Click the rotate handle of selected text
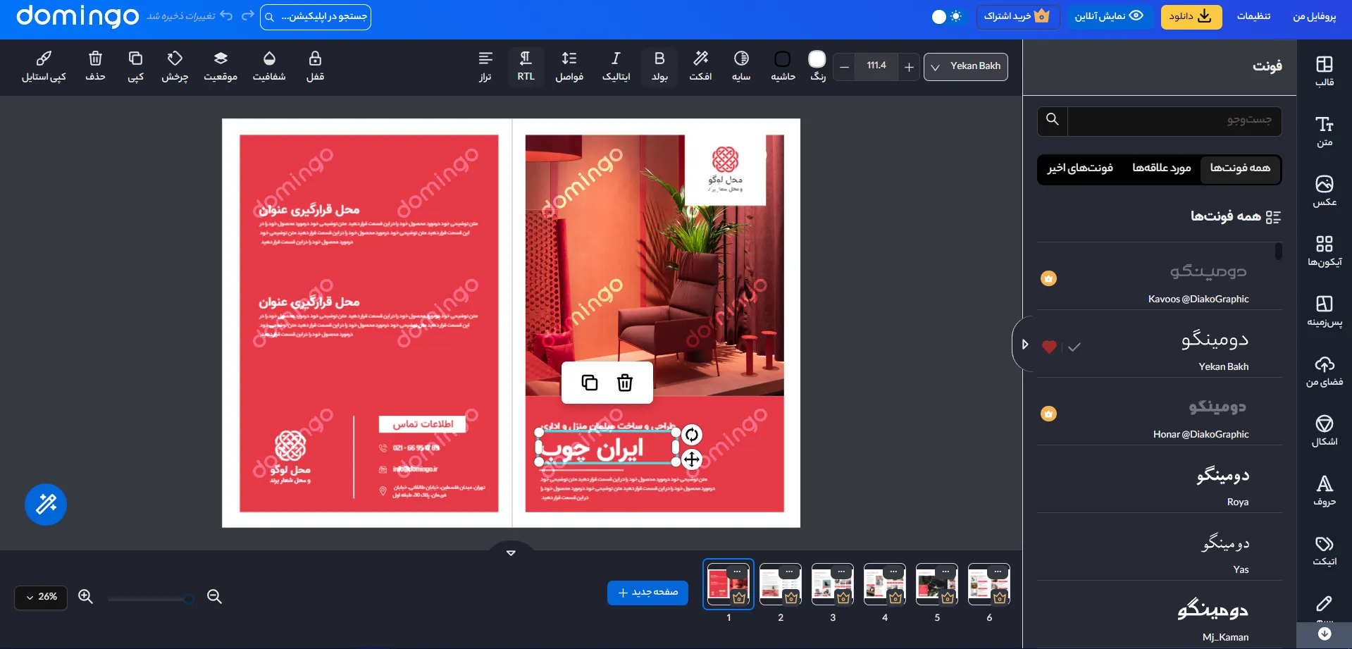 (x=692, y=435)
